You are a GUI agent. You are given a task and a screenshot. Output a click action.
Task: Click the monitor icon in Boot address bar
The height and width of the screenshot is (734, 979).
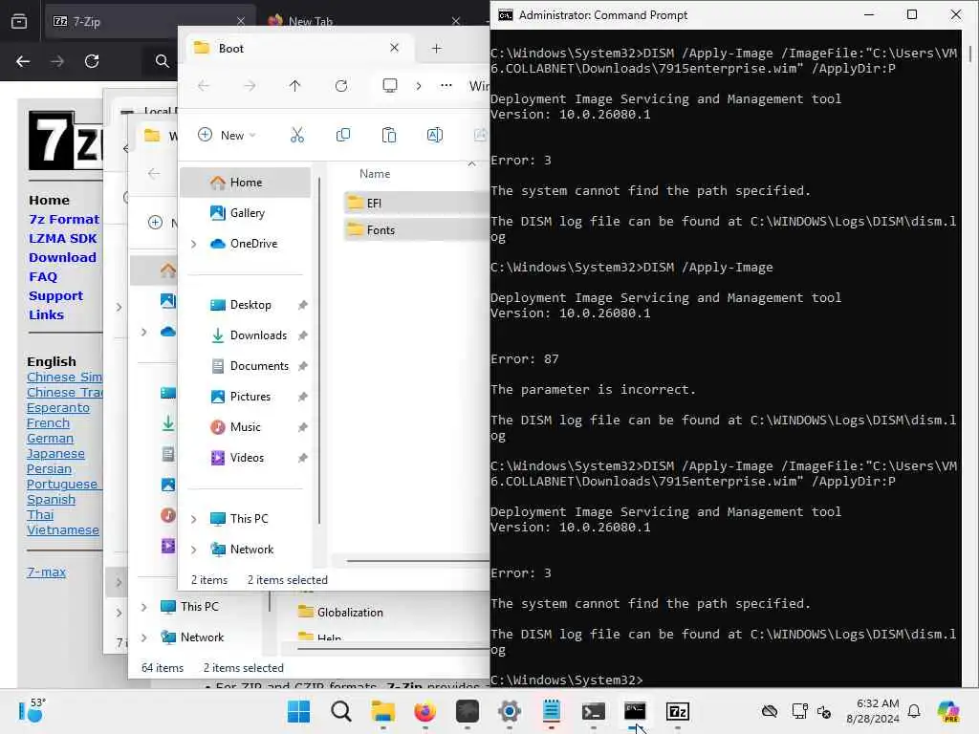390,85
